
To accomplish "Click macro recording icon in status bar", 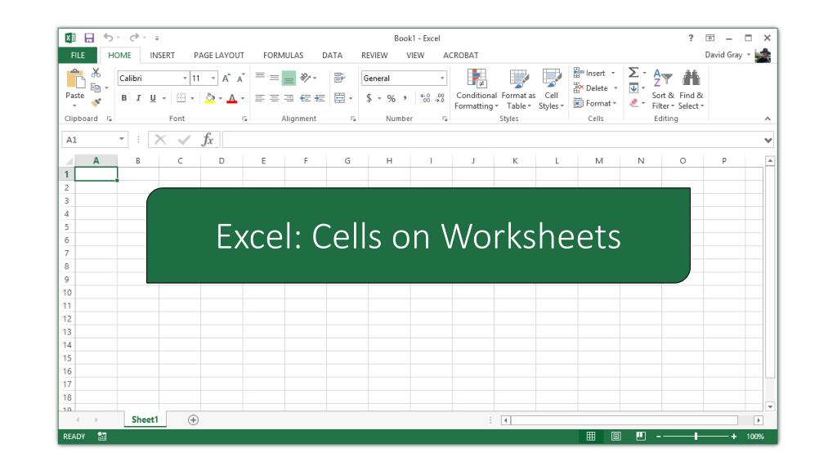I will point(102,437).
